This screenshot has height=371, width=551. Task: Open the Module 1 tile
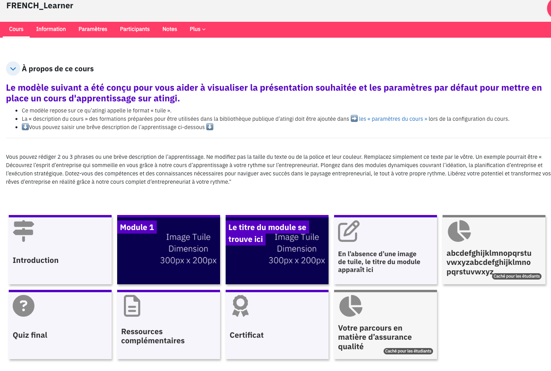click(169, 250)
